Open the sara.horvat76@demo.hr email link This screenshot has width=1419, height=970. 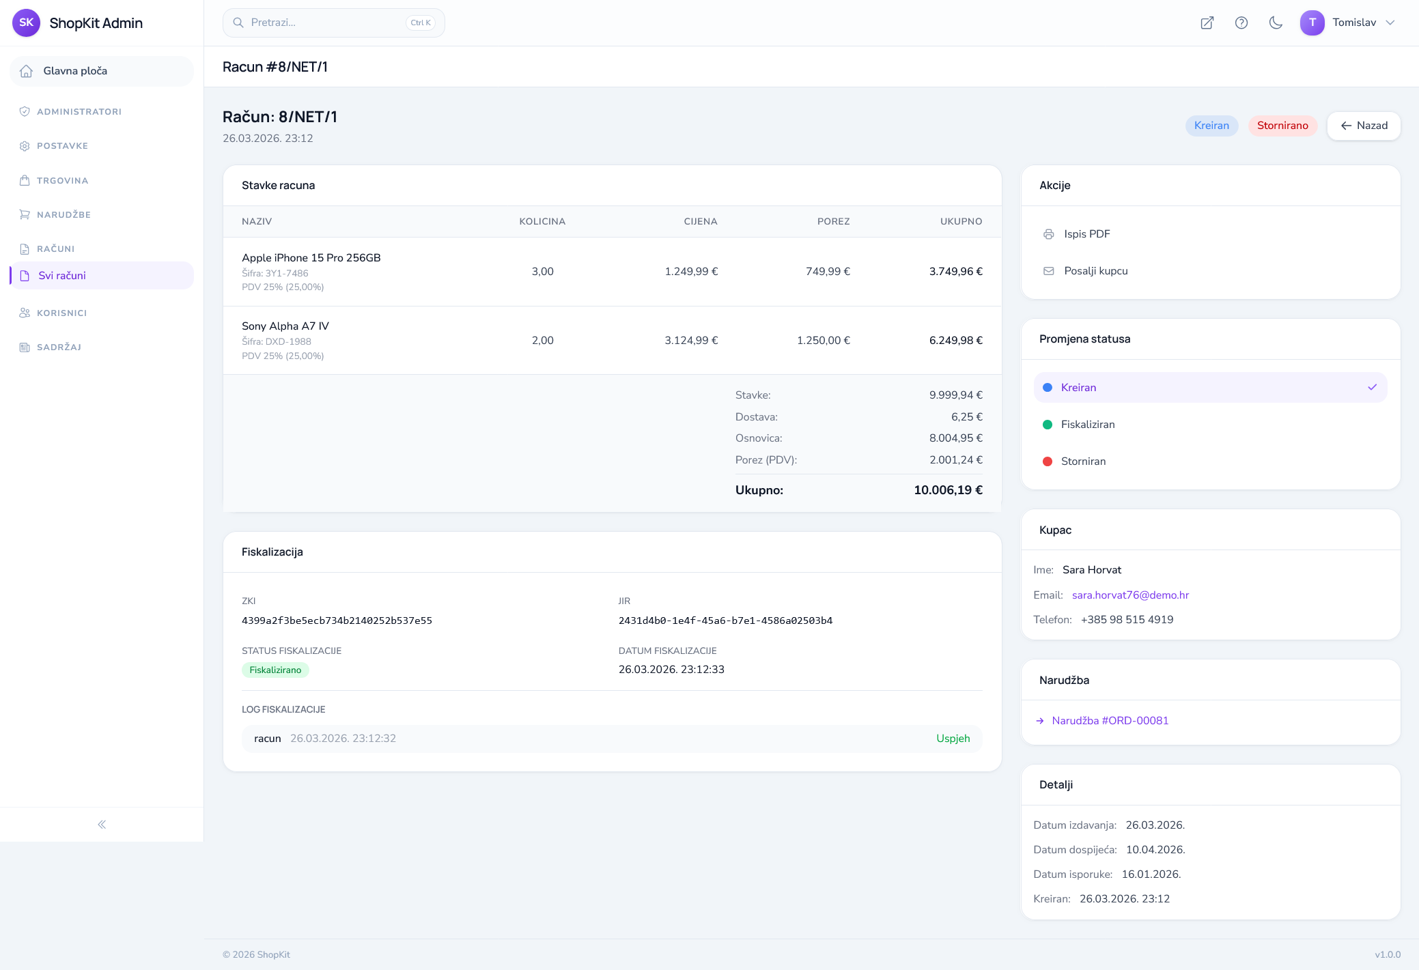(1130, 595)
